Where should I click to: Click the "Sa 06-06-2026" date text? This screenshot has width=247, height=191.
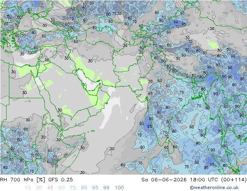[x=164, y=180]
